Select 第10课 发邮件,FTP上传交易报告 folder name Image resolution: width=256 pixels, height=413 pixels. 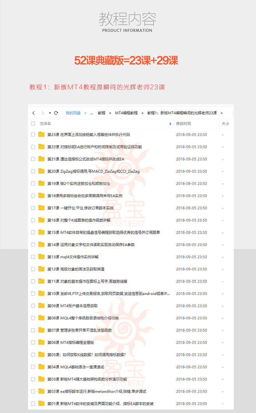(109, 294)
